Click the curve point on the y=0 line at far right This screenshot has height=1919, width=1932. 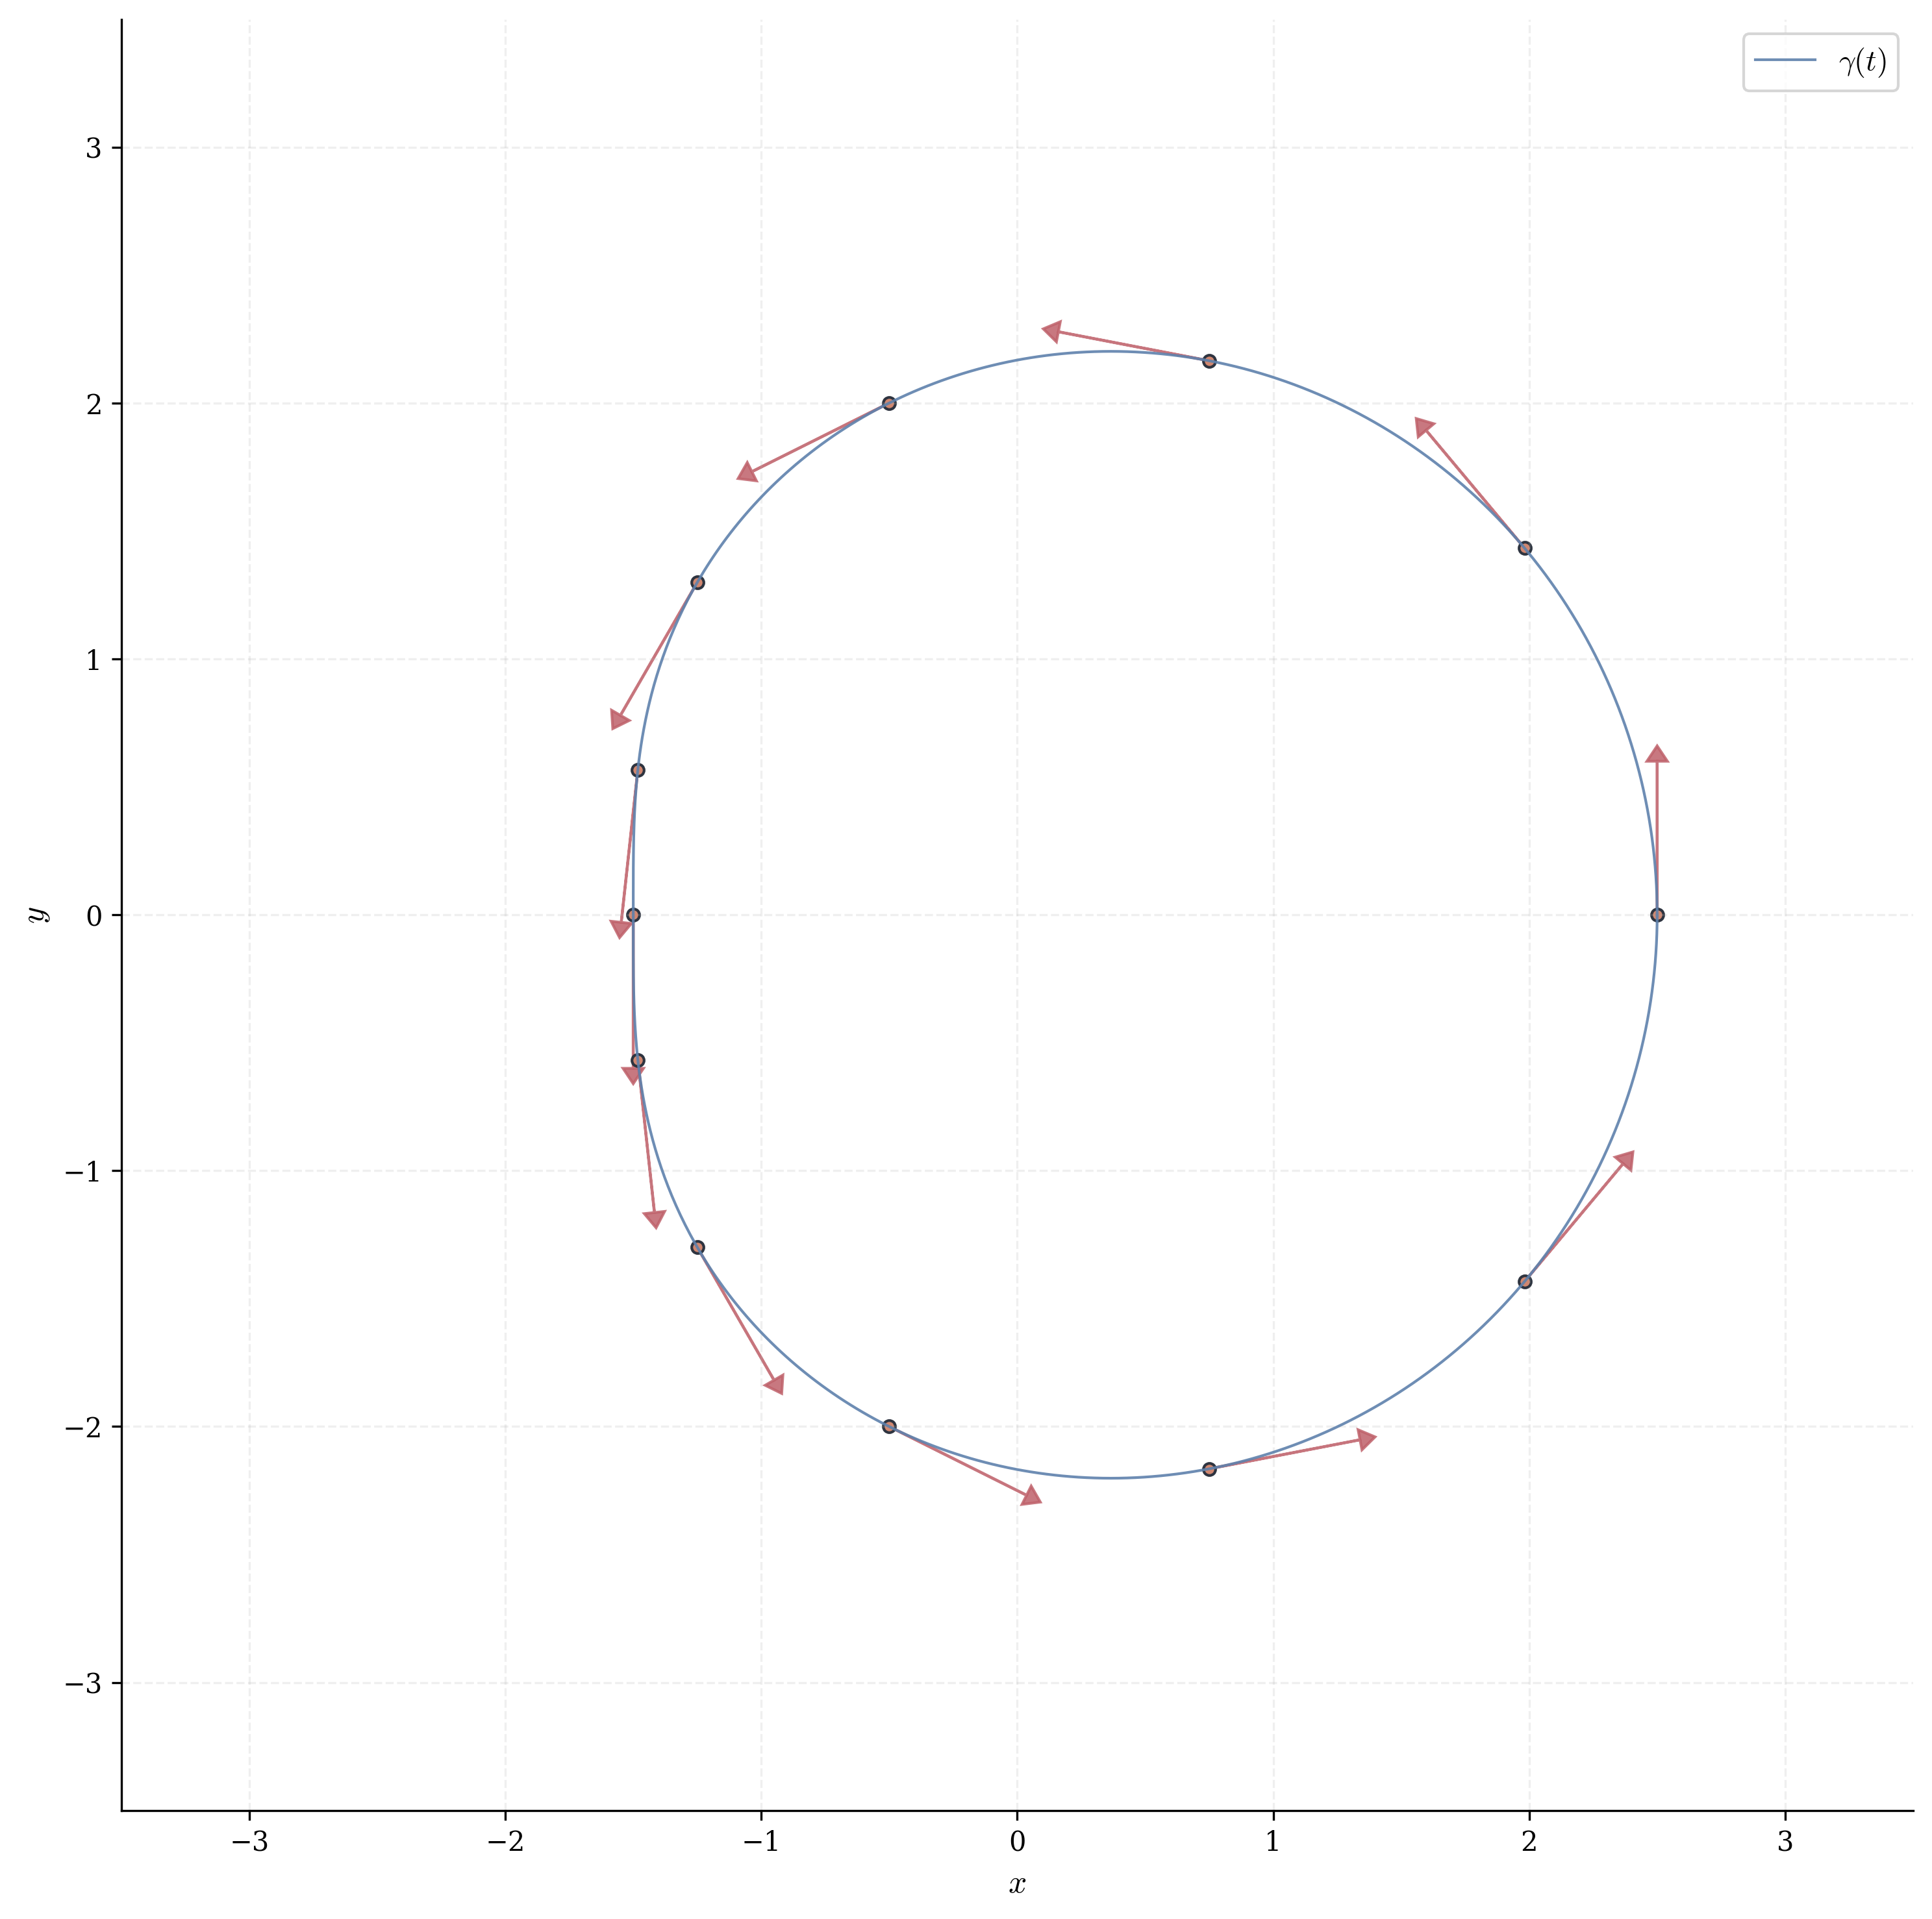[1657, 915]
